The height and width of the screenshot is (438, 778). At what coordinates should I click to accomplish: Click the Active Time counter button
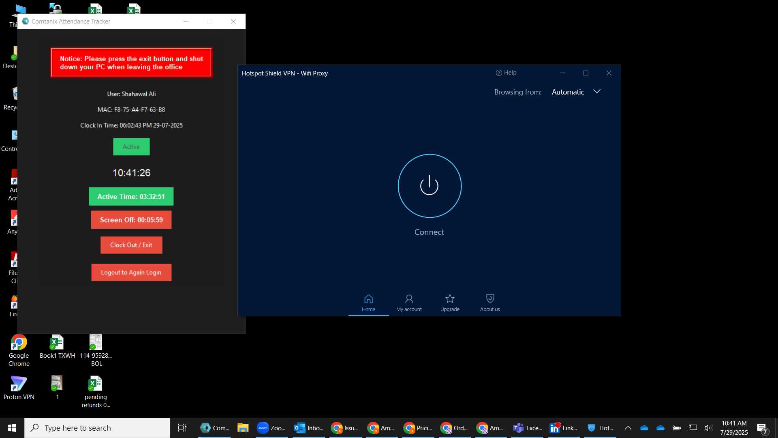131,197
